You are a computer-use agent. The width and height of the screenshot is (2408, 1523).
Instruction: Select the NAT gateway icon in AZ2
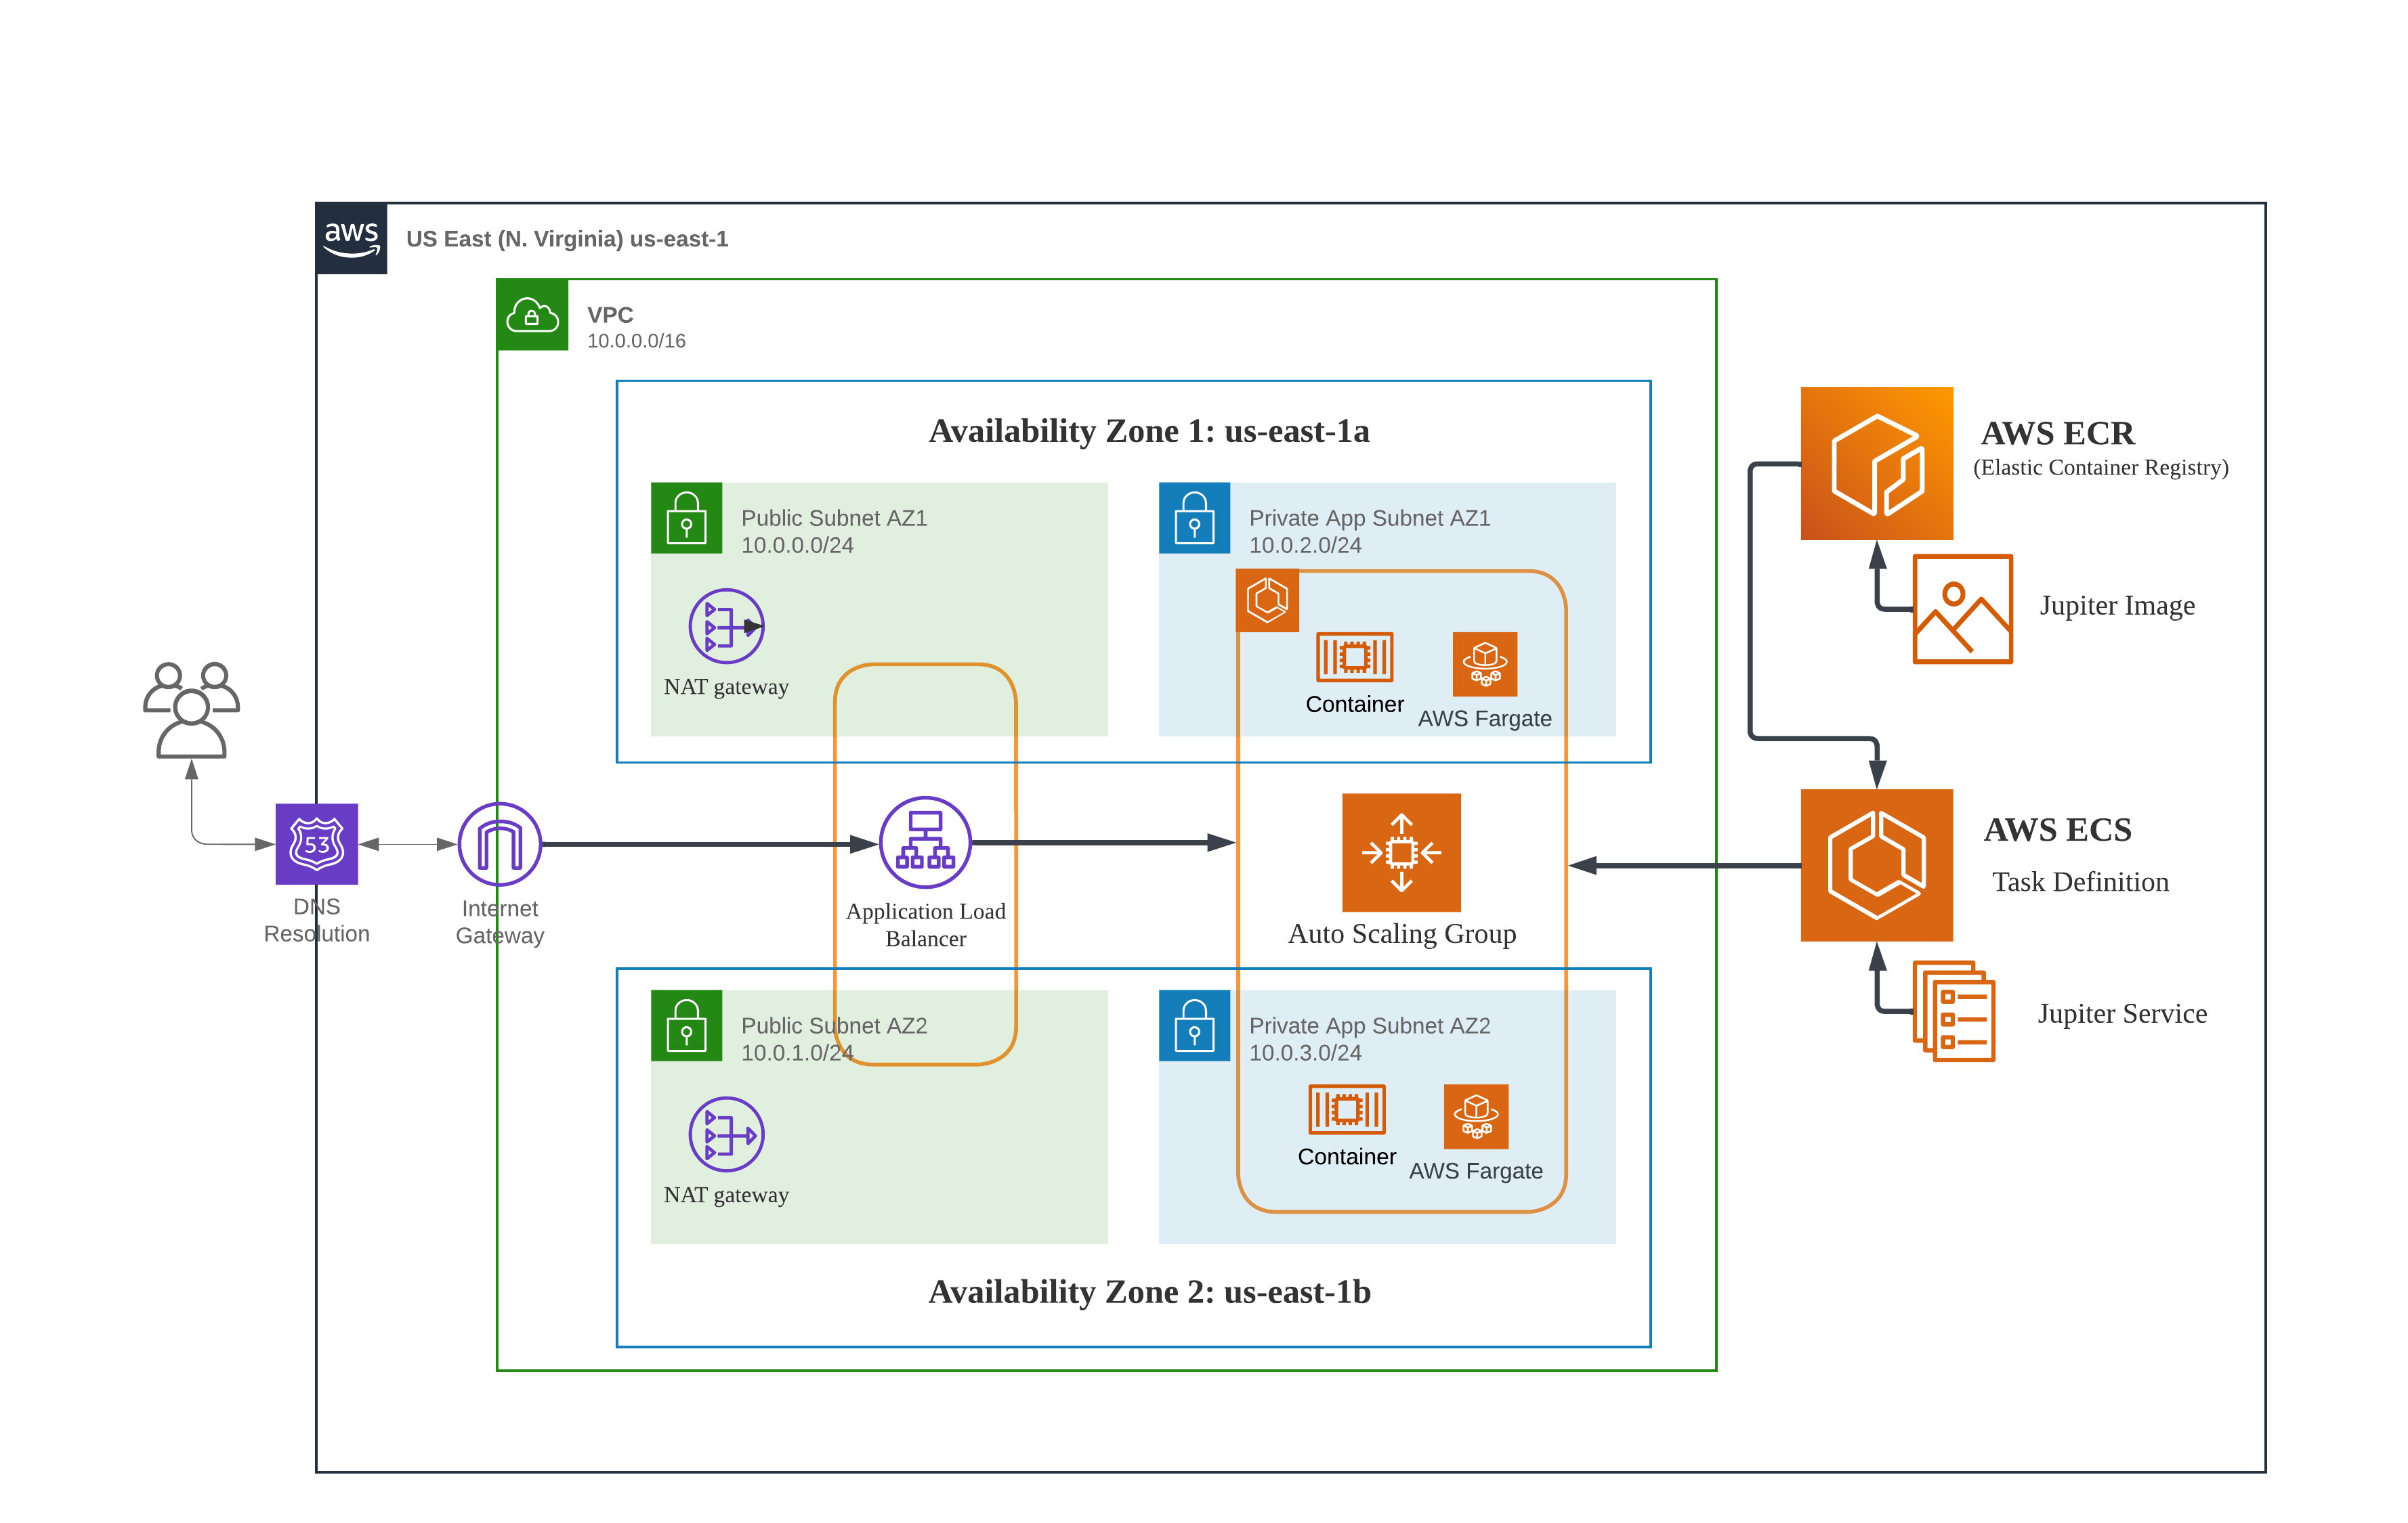(x=726, y=1133)
